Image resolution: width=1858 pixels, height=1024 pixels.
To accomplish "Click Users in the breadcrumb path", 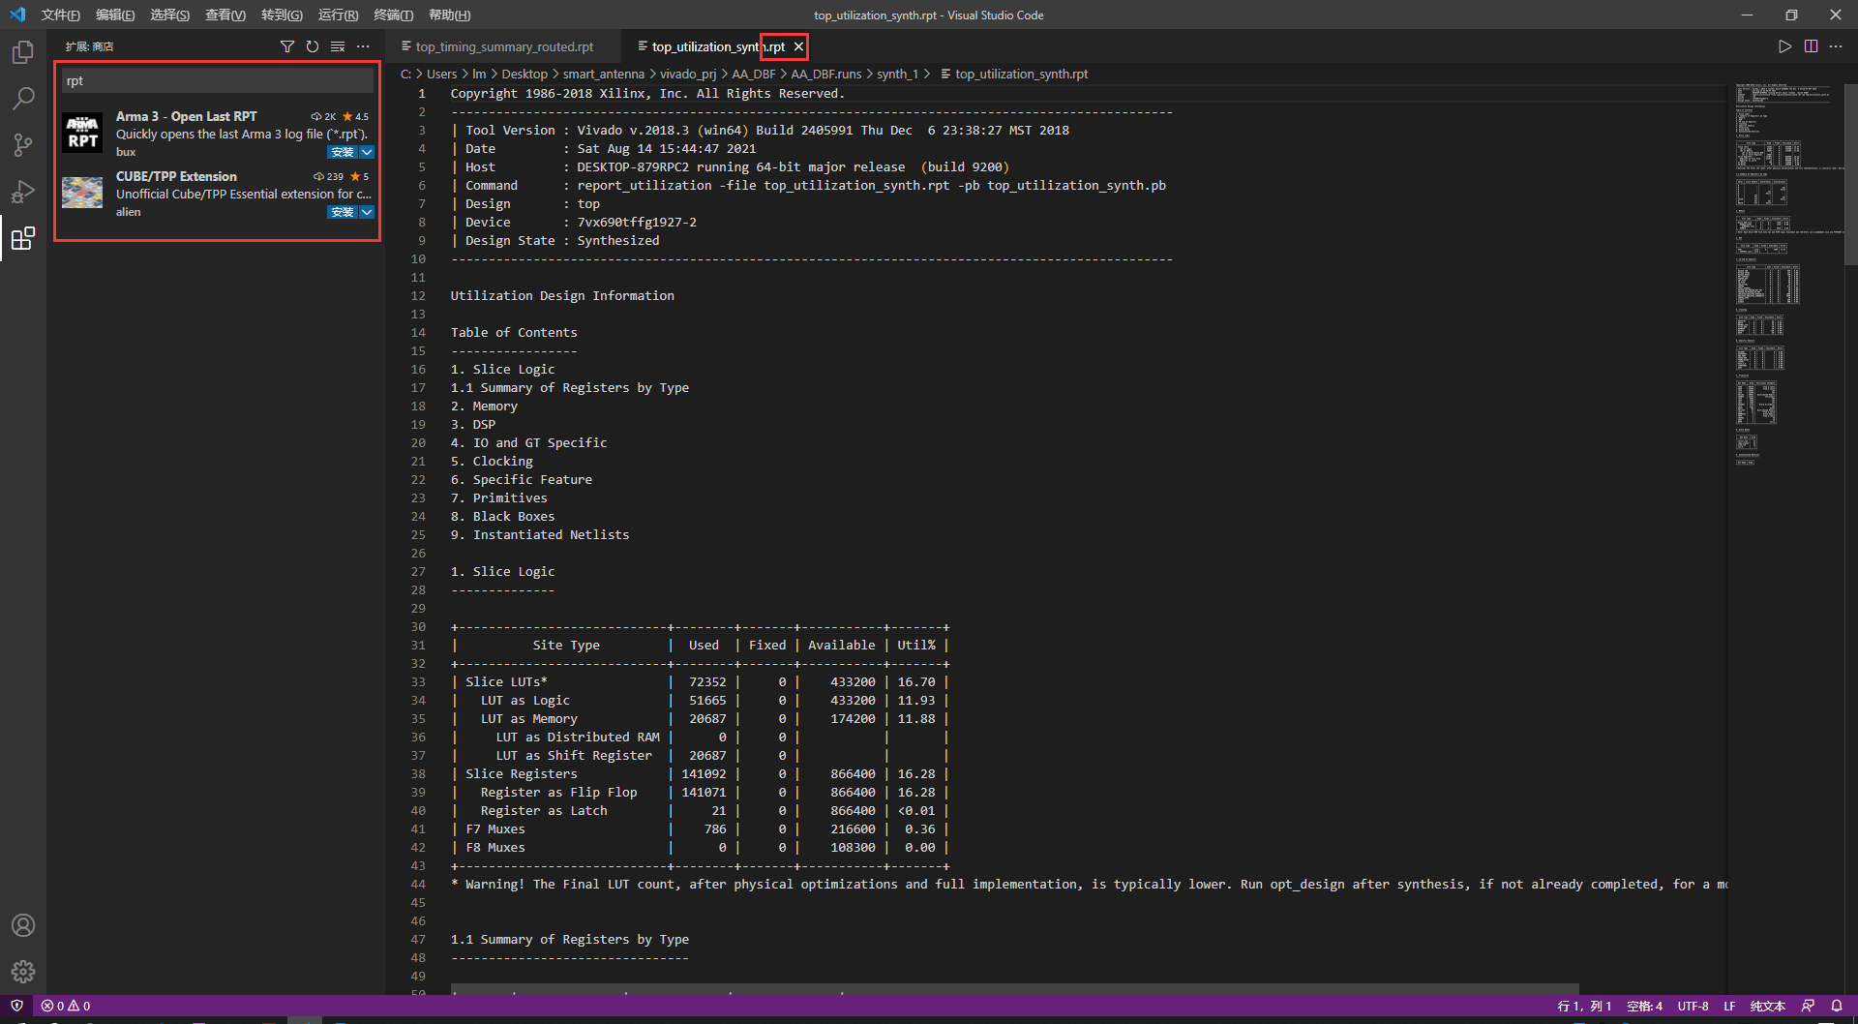I will [x=441, y=74].
